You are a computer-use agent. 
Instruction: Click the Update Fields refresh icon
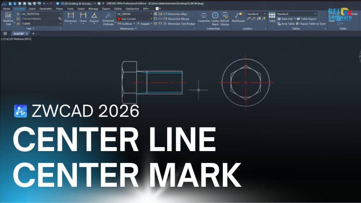tap(339, 24)
